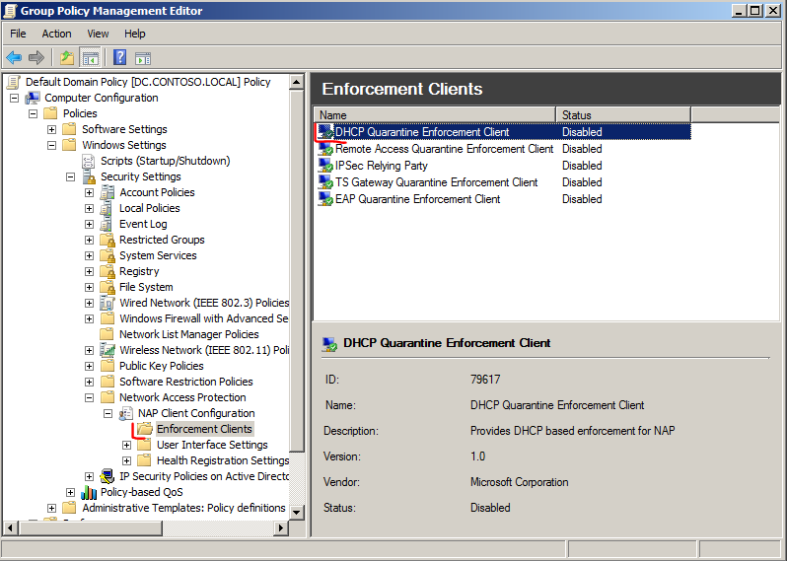Click the Remote Access Quarantine Enforcement Client icon
This screenshot has width=787, height=561.
[x=325, y=149]
